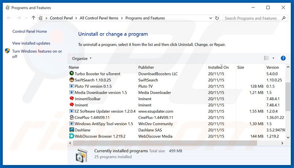This screenshot has height=168, width=294.
Task: Navigate to Control Panel breadcrumb
Action: point(61,18)
